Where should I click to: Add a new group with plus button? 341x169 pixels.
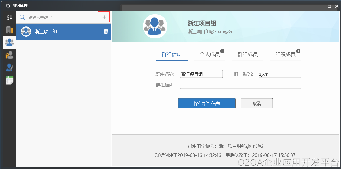pyautogui.click(x=104, y=17)
